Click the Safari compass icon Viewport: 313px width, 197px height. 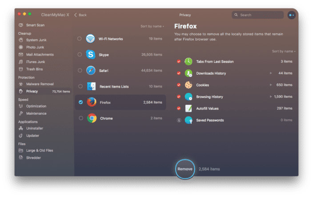91,70
